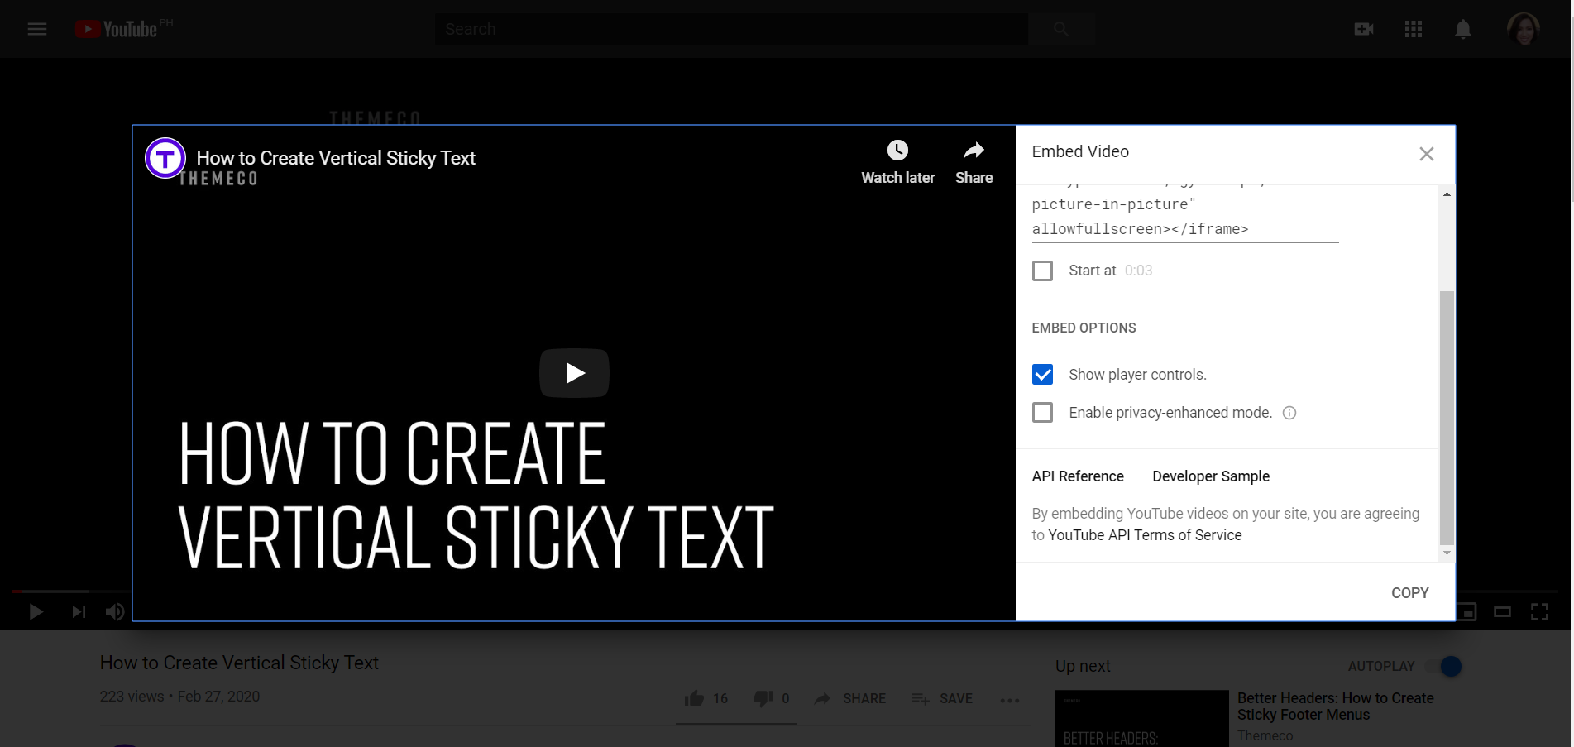The height and width of the screenshot is (747, 1574).
Task: Click the SHARE button below the video
Action: (x=850, y=699)
